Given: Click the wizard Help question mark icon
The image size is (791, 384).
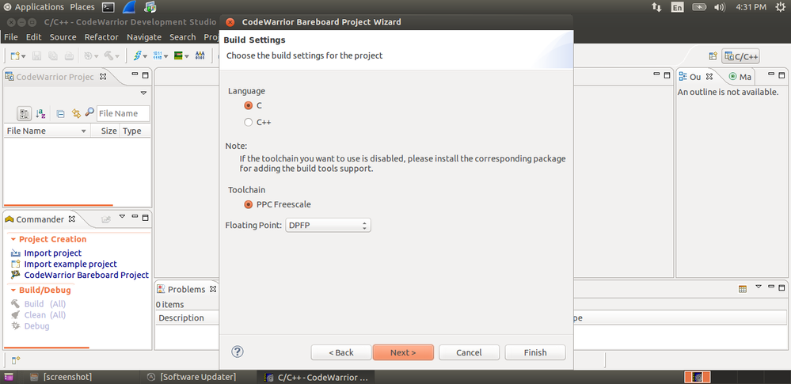Looking at the screenshot, I should click(x=237, y=352).
